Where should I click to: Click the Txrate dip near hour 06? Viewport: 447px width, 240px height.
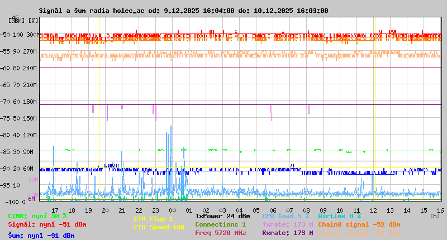(271, 113)
